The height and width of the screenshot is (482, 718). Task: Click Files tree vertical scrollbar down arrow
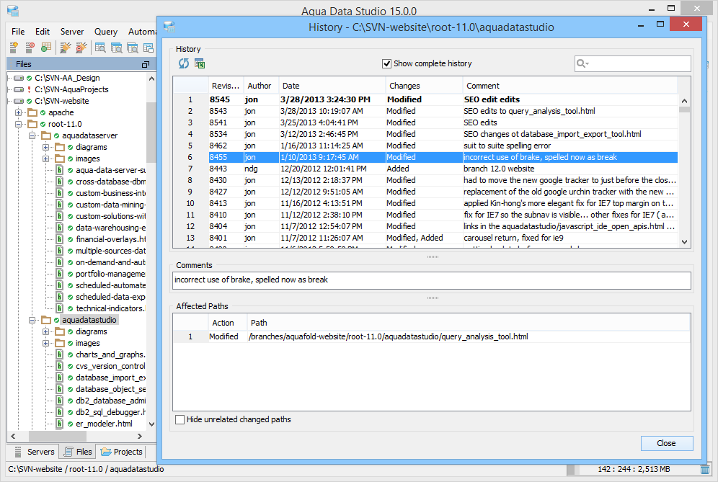(x=151, y=424)
